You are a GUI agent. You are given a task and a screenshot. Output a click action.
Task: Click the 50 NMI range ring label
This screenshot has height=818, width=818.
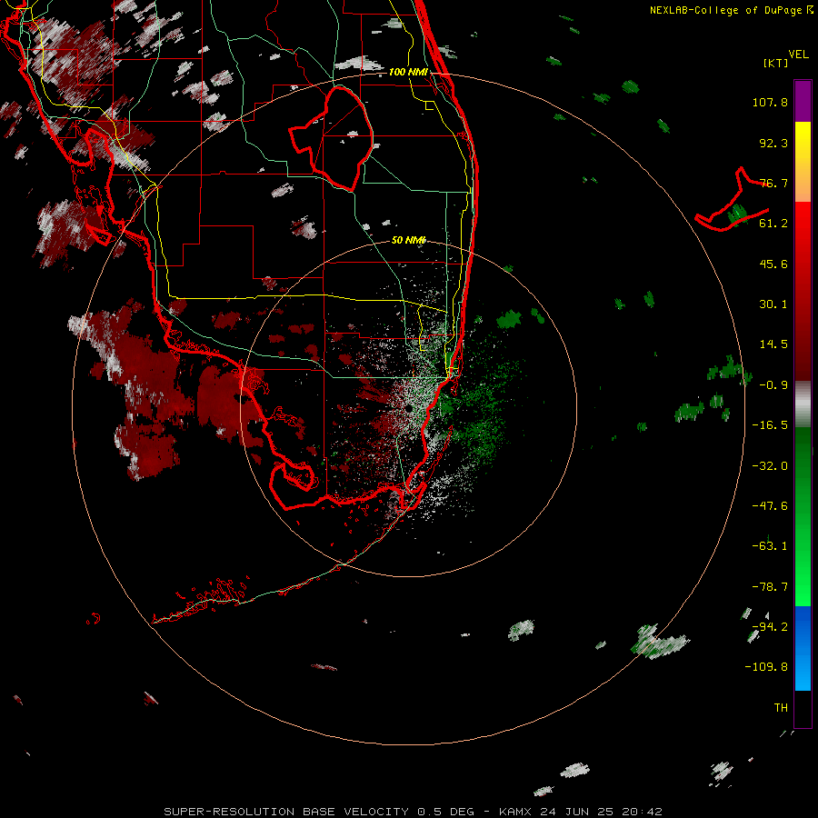[x=408, y=240]
